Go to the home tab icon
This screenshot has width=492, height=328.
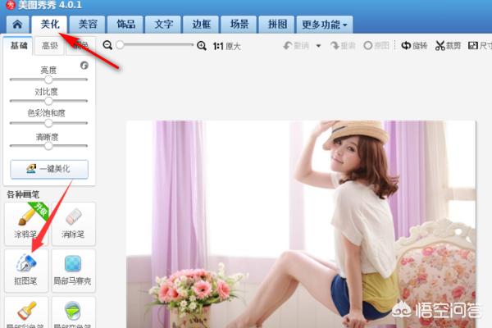click(x=17, y=24)
